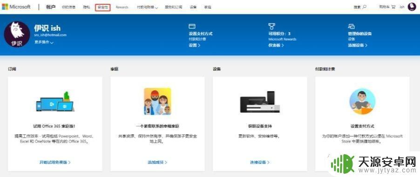The image size is (420, 177).
Task: Click the 付款和计费 section heading
Action: click(325, 69)
